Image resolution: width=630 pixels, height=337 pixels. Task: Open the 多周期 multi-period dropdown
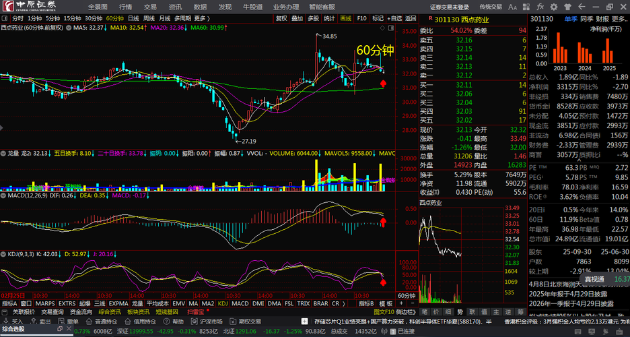(183, 18)
